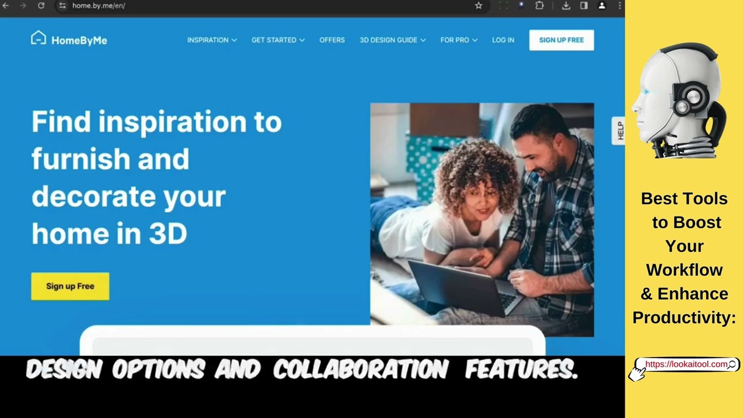Click the robot head image
This screenshot has width=744, height=418.
pyautogui.click(x=679, y=100)
